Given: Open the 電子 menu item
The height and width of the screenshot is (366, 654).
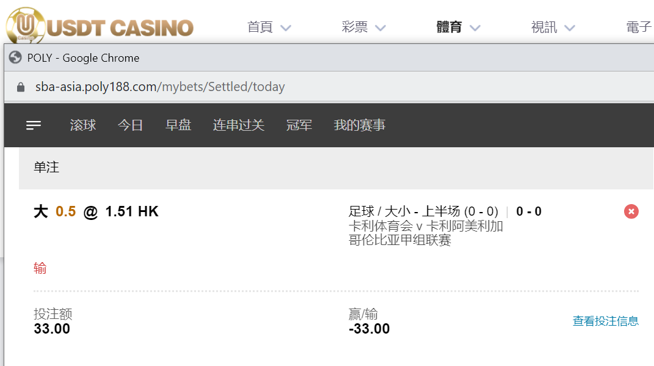Looking at the screenshot, I should [639, 27].
